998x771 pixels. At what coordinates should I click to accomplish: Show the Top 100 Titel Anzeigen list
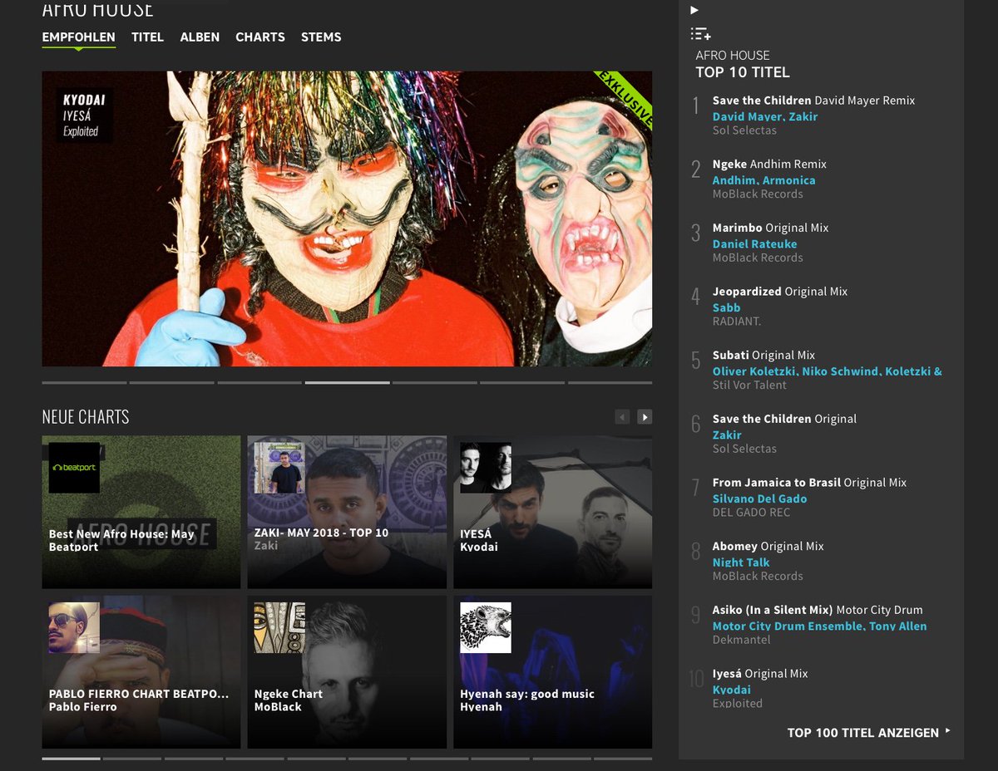[868, 733]
